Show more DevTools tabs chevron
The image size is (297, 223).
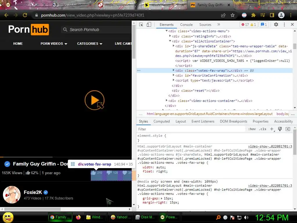pyautogui.click(x=219, y=24)
